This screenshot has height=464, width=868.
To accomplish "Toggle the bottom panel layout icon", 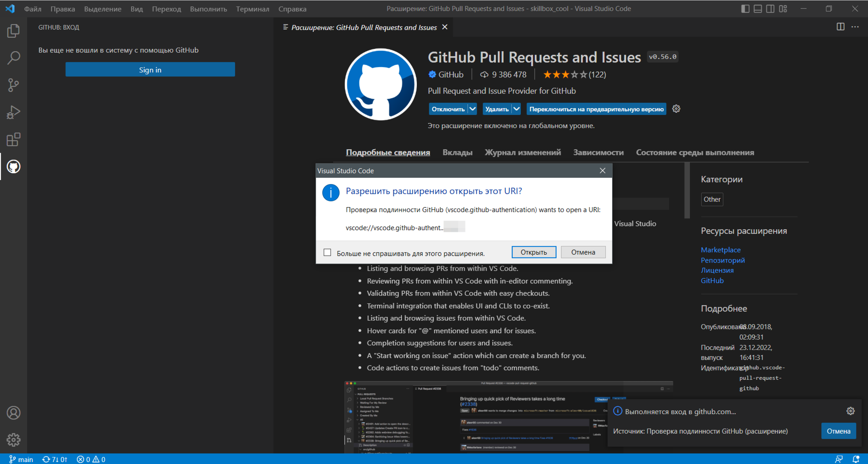I will [x=758, y=9].
